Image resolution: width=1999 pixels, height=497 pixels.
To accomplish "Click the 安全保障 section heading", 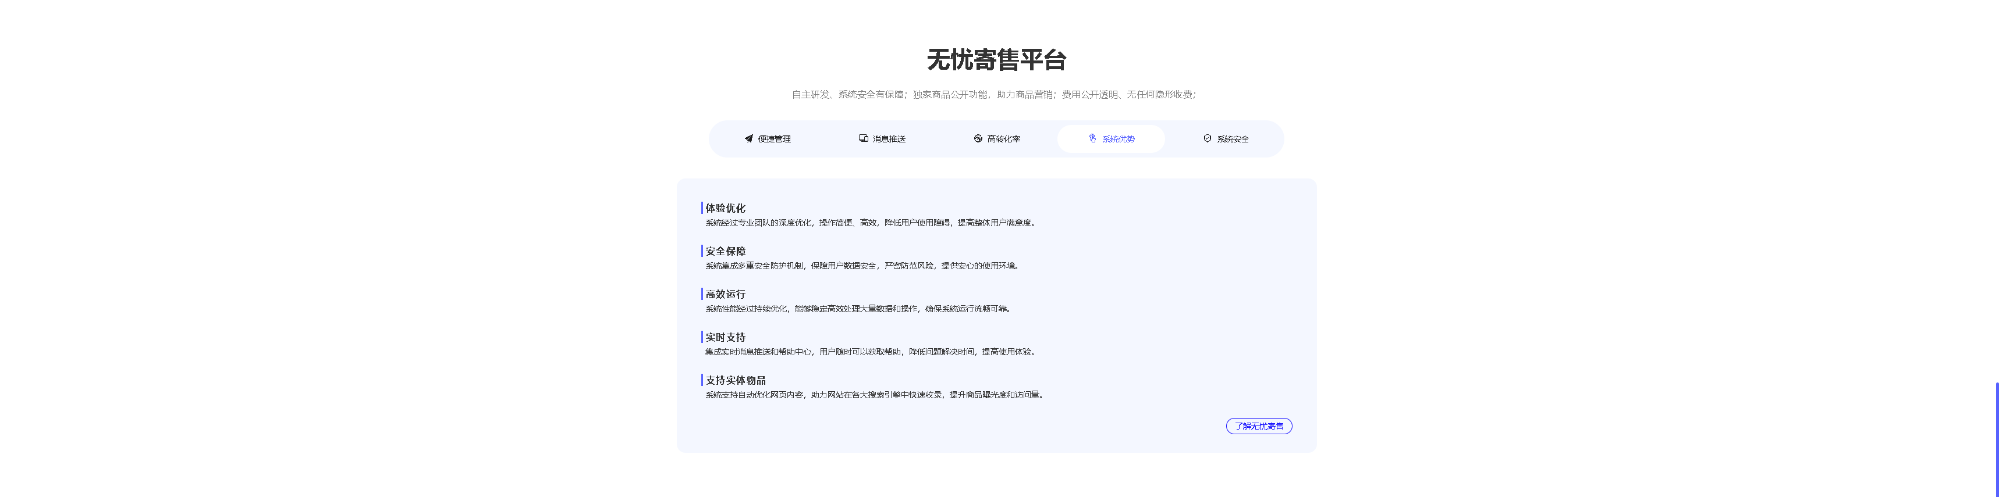I will coord(725,251).
